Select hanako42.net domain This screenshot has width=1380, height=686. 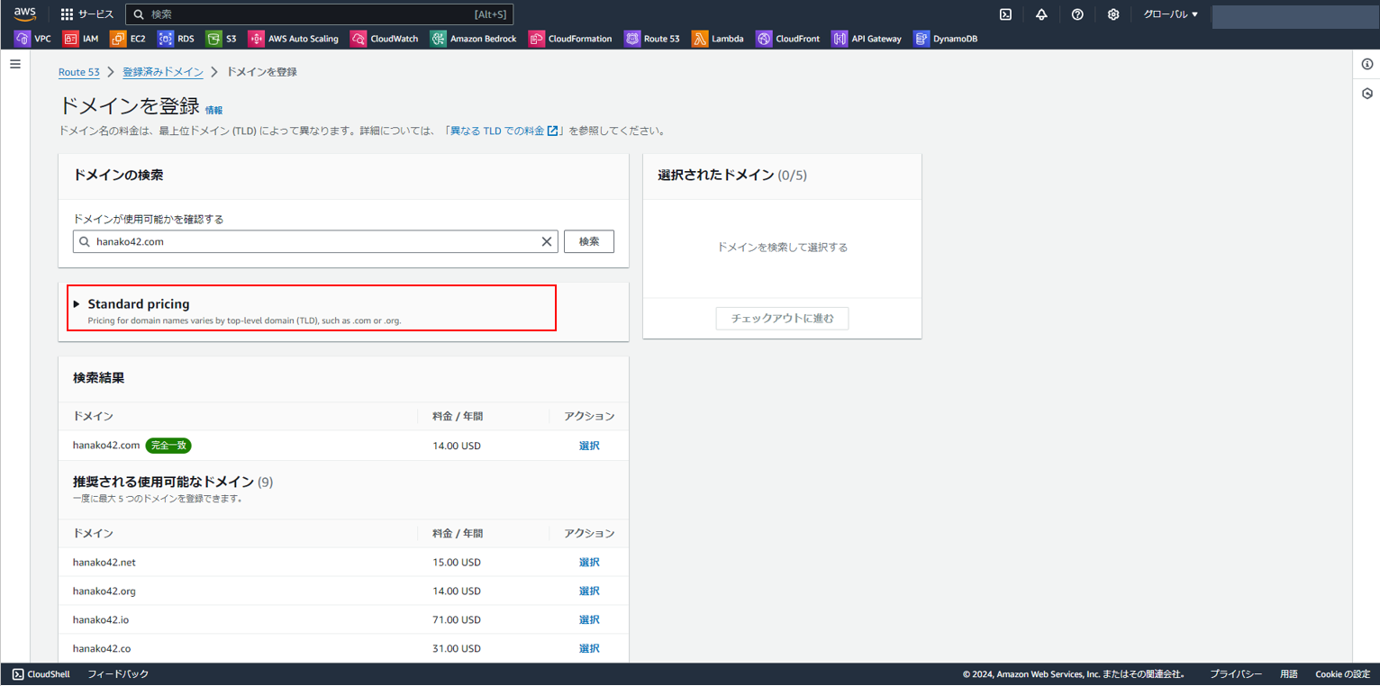coord(589,563)
